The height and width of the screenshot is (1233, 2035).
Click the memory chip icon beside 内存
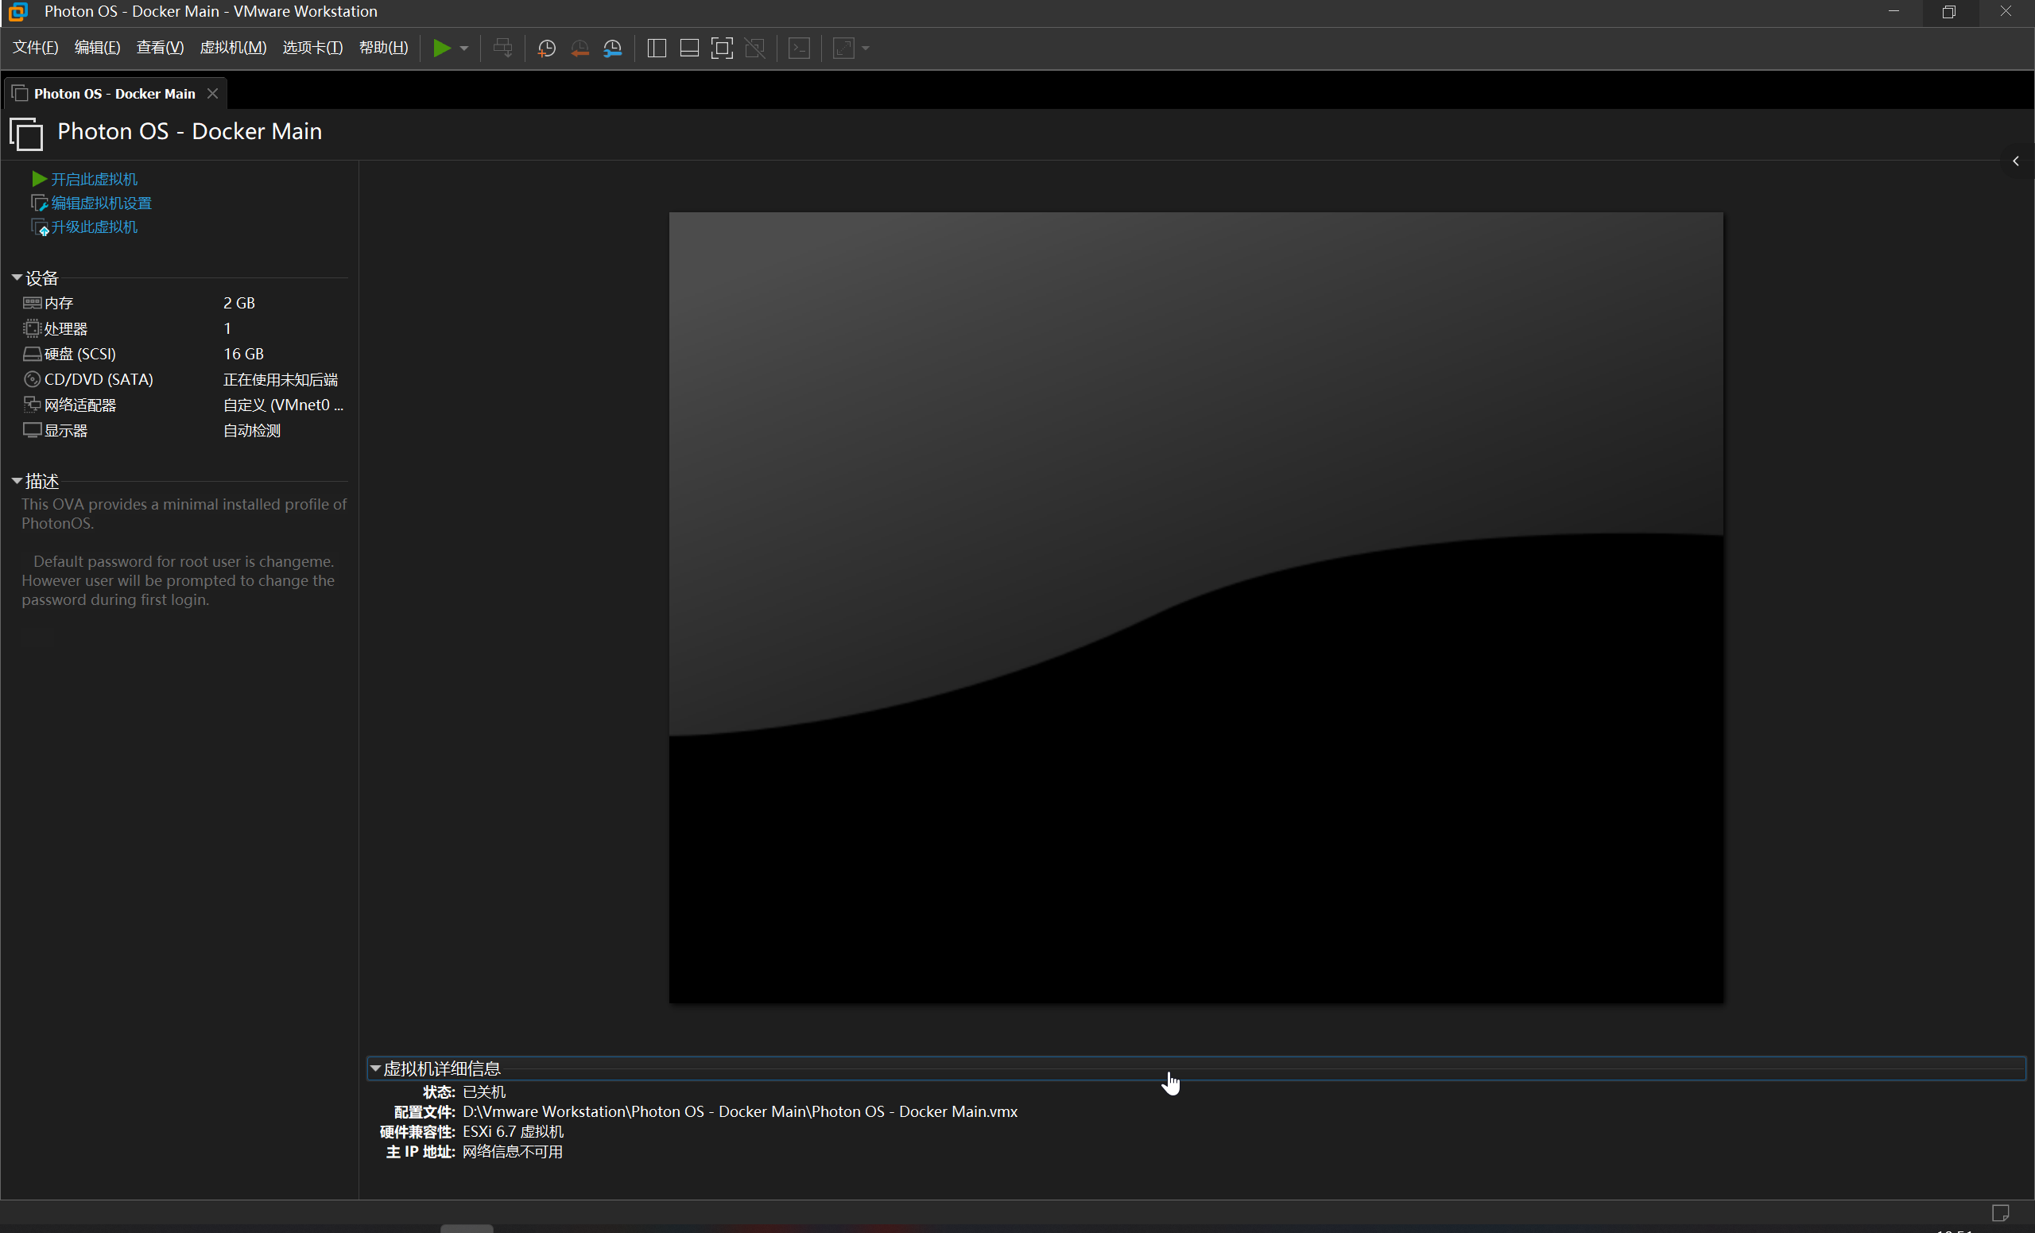(x=31, y=303)
